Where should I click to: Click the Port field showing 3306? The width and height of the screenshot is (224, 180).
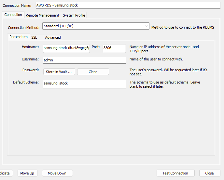pos(114,49)
